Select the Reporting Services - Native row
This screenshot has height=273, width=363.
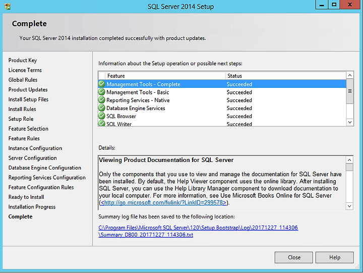[x=222, y=100]
